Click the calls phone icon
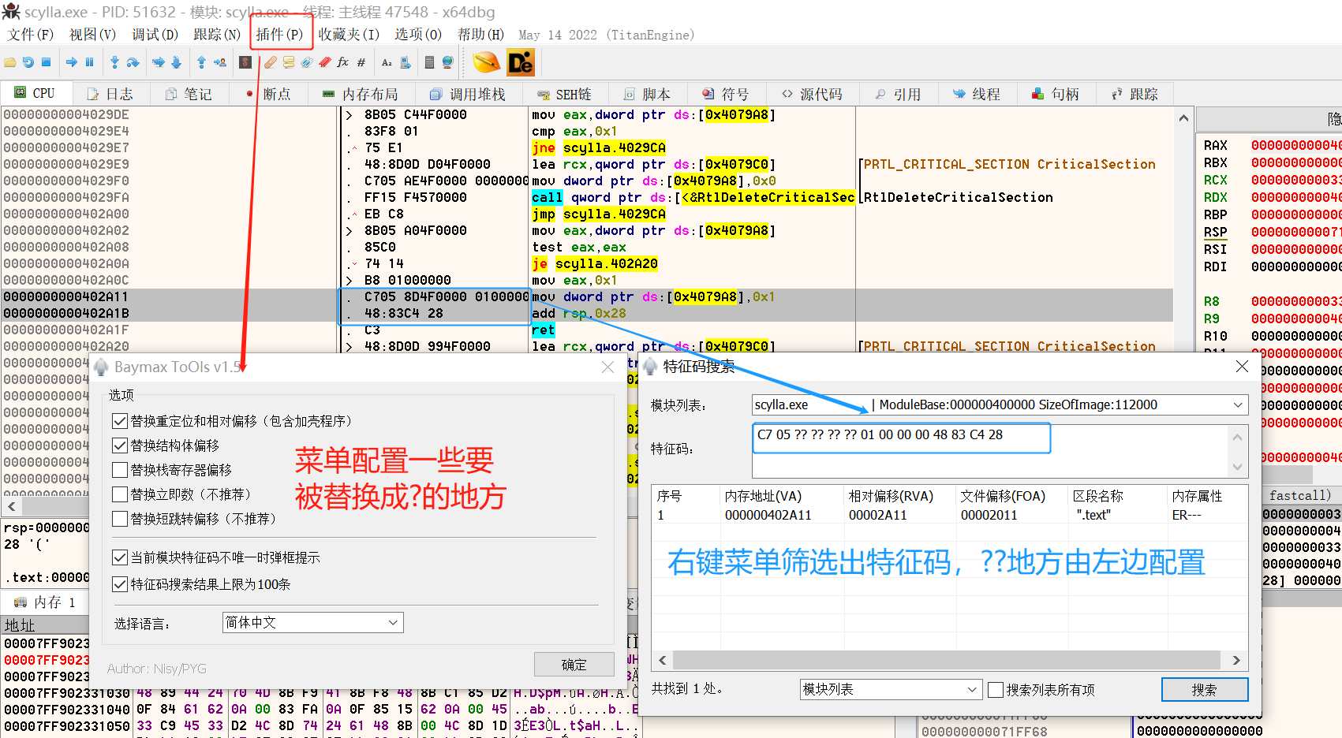Screen dimensions: 1342x738 (406, 62)
